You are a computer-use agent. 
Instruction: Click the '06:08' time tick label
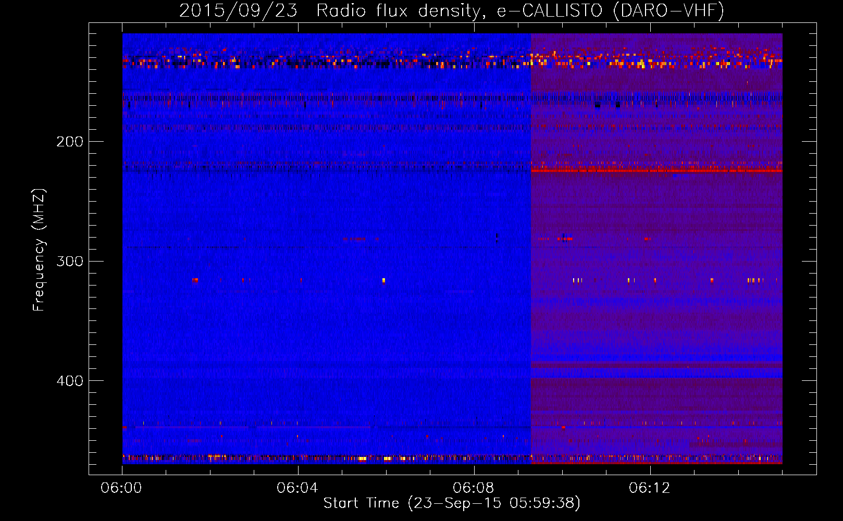[474, 488]
